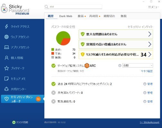Click the orange 34 badge in sidebar
The height and width of the screenshot is (128, 162).
pos(38,99)
